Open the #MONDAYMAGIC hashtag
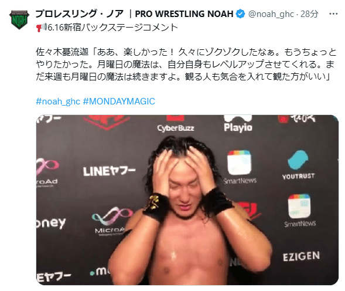Image resolution: width=345 pixels, height=291 pixels. point(119,101)
